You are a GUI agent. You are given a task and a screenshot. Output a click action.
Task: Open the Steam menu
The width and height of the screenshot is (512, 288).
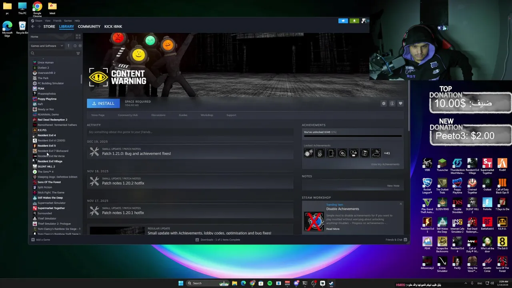(38, 21)
